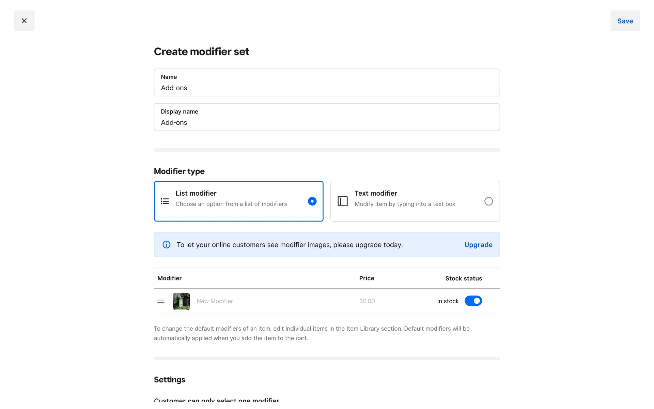Screen dimensions: 654x409
Task: Click the info icon in upgrade banner
Action: (167, 245)
